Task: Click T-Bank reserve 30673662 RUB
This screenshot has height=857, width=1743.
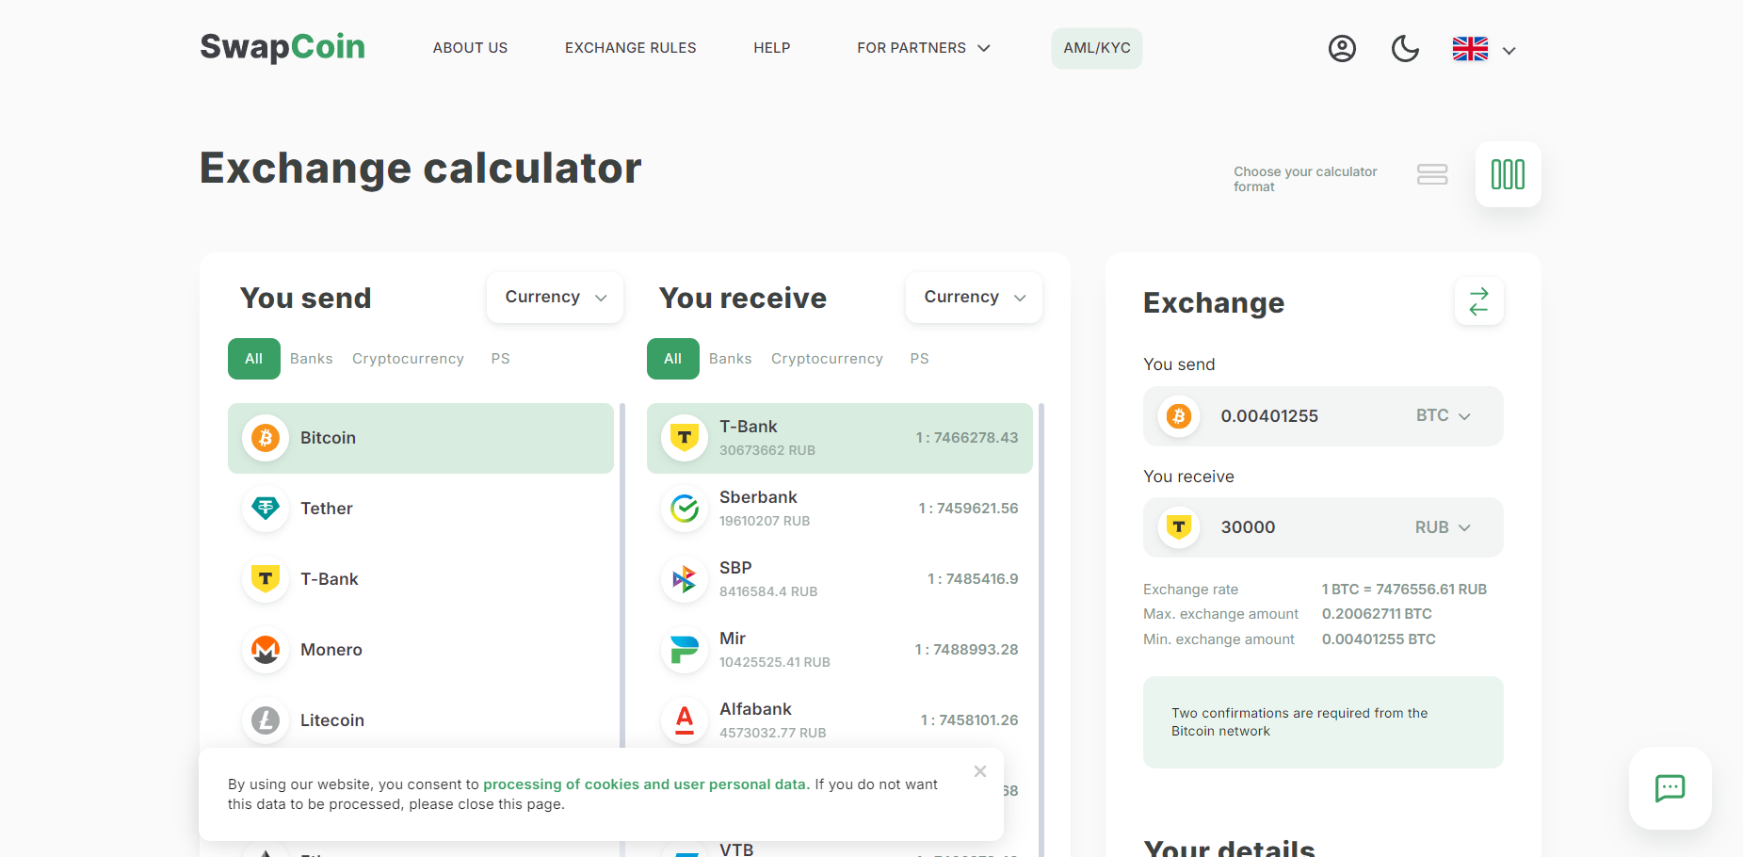Action: [x=767, y=451]
